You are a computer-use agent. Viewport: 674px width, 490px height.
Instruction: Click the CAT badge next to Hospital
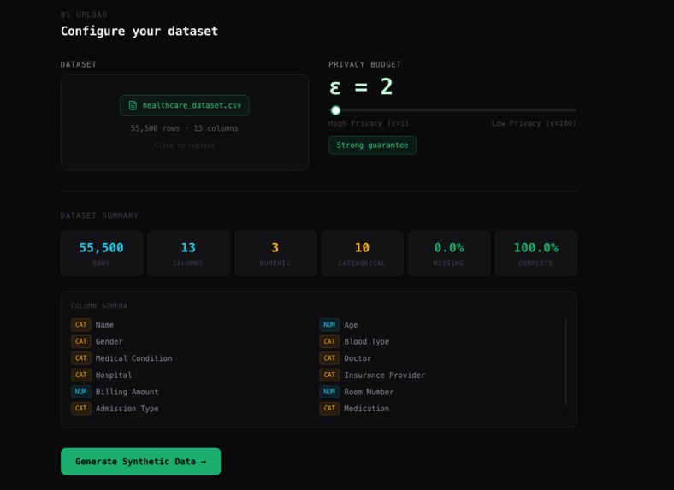pos(80,375)
